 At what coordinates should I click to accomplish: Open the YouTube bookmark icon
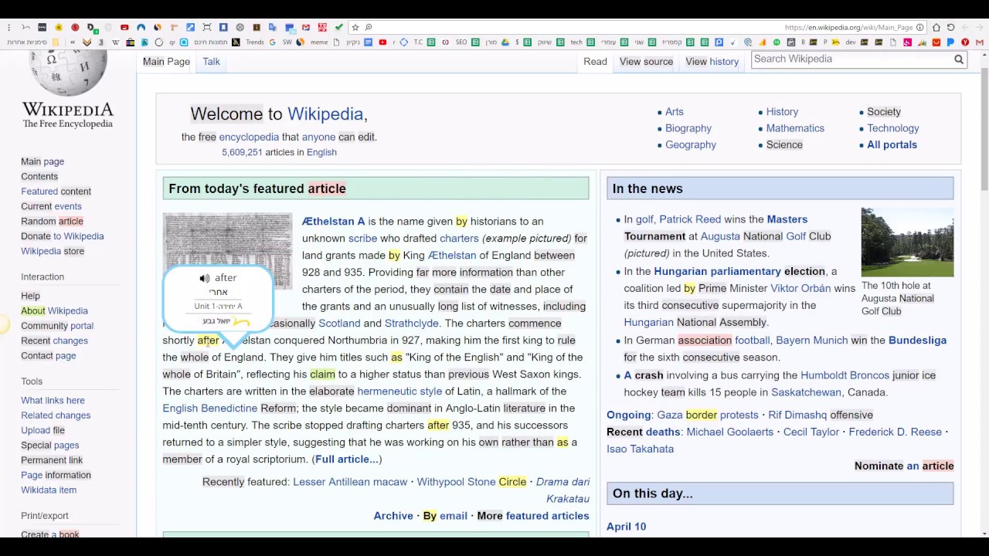point(382,42)
